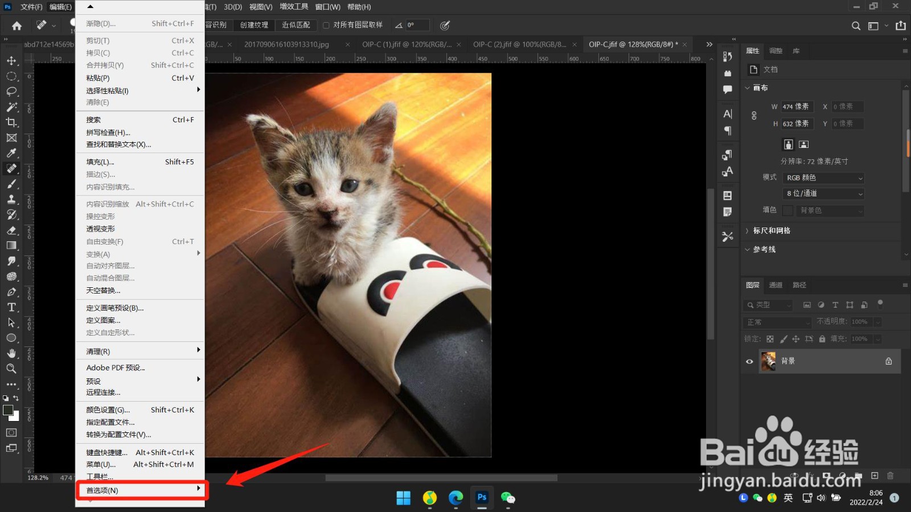The image size is (911, 512).
Task: Collapse the 参考线 section
Action: [x=748, y=250]
